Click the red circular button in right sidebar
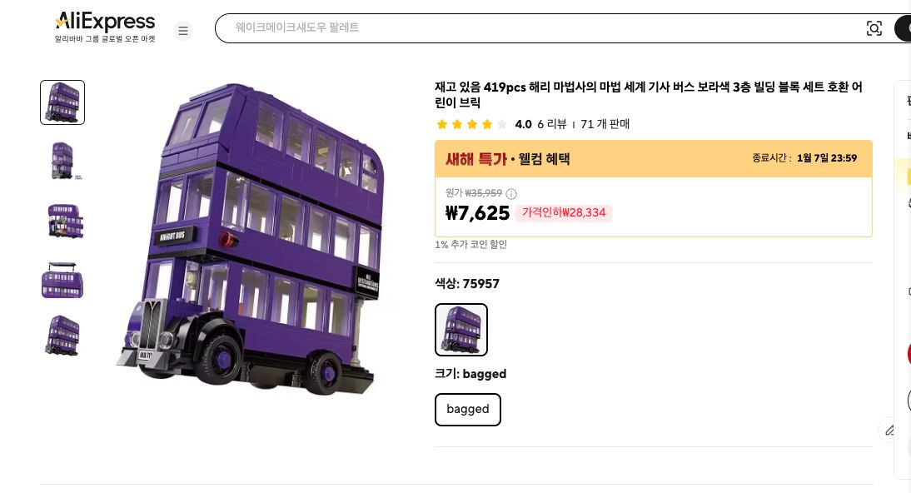This screenshot has width=911, height=493. click(x=909, y=354)
